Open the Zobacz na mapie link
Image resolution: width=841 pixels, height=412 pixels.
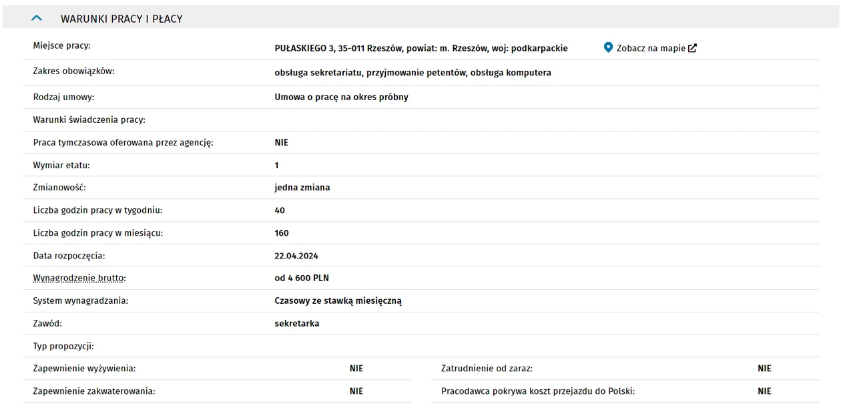tap(651, 48)
